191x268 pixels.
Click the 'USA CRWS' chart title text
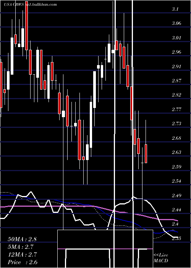[x=14, y=5]
